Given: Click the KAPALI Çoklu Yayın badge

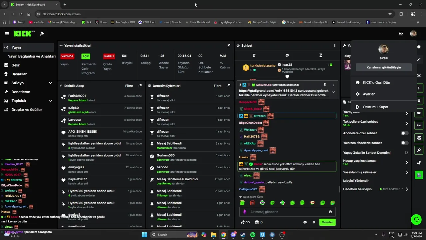Looking at the screenshot, I should click(x=109, y=56).
